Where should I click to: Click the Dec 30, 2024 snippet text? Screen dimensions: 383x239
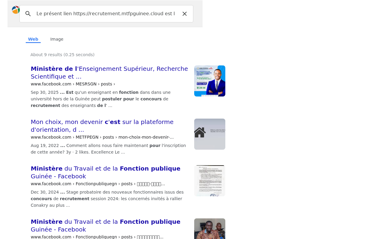point(107,199)
